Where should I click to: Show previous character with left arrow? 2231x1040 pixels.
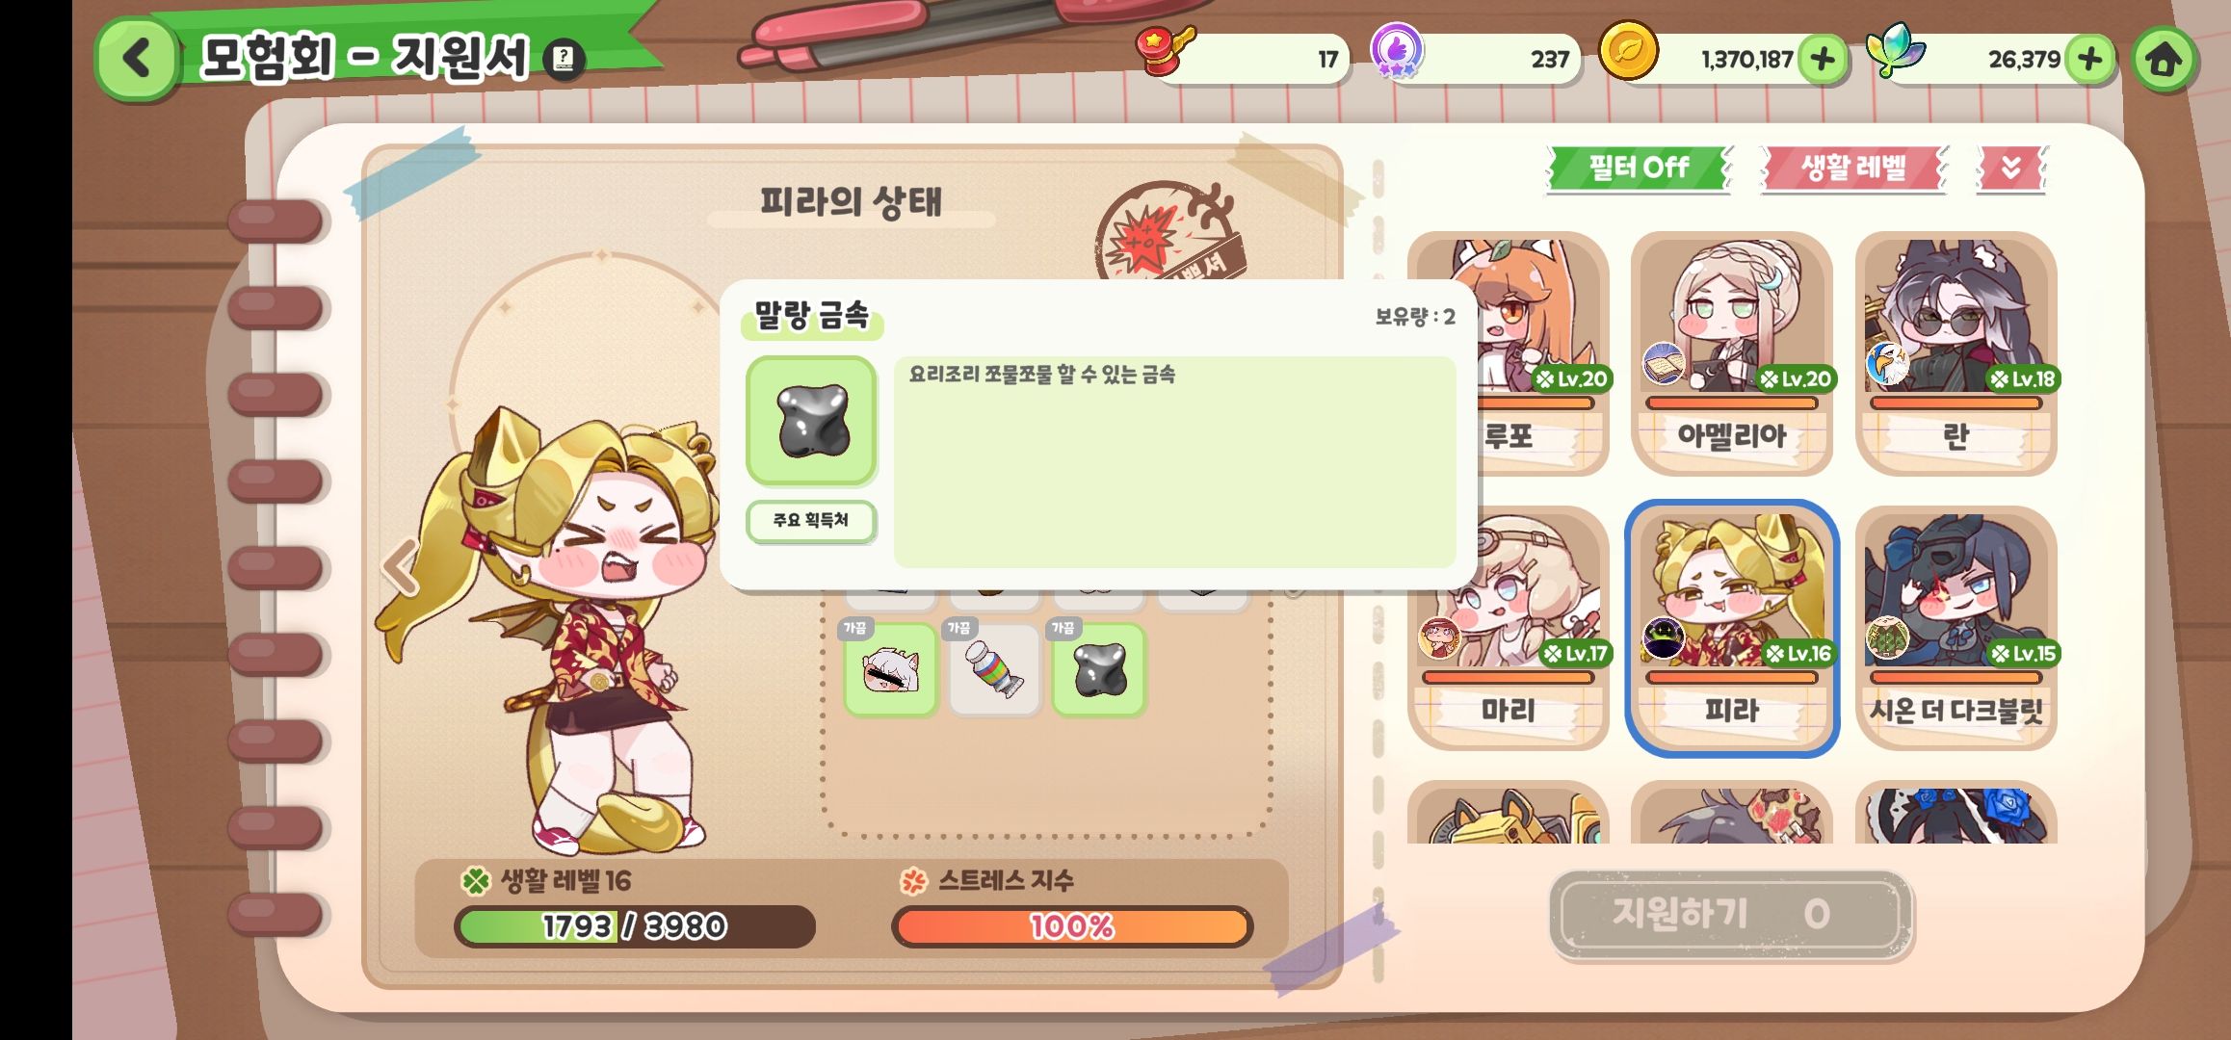tap(401, 566)
